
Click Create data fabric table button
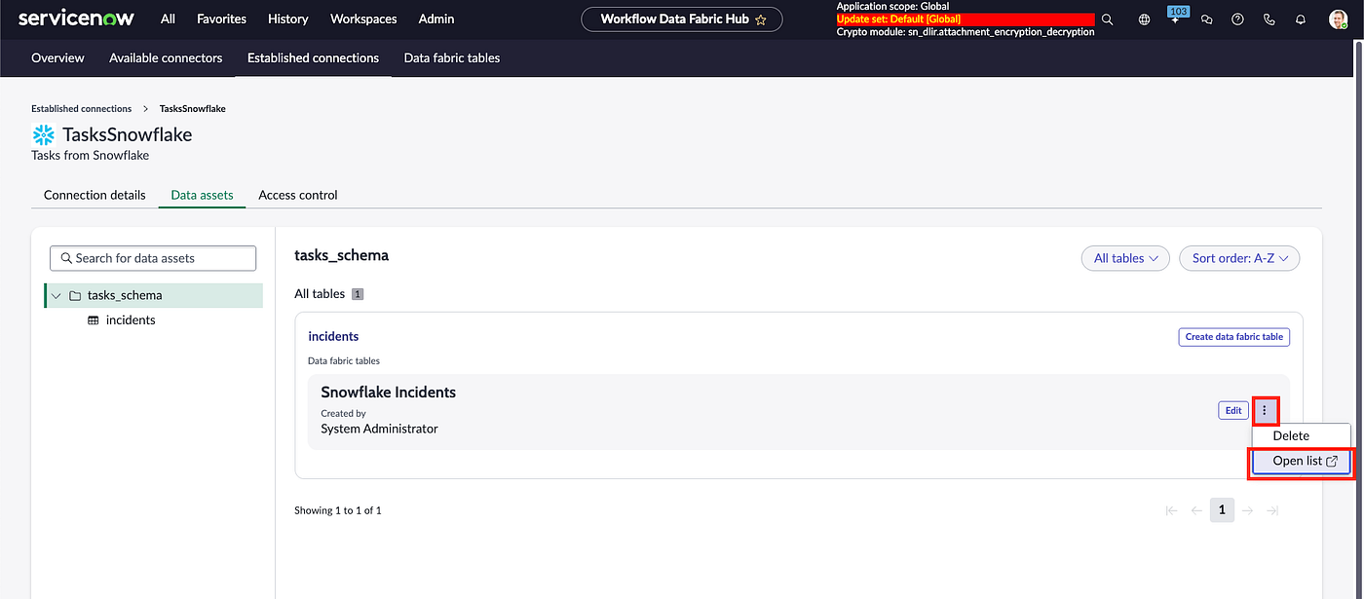pos(1233,337)
